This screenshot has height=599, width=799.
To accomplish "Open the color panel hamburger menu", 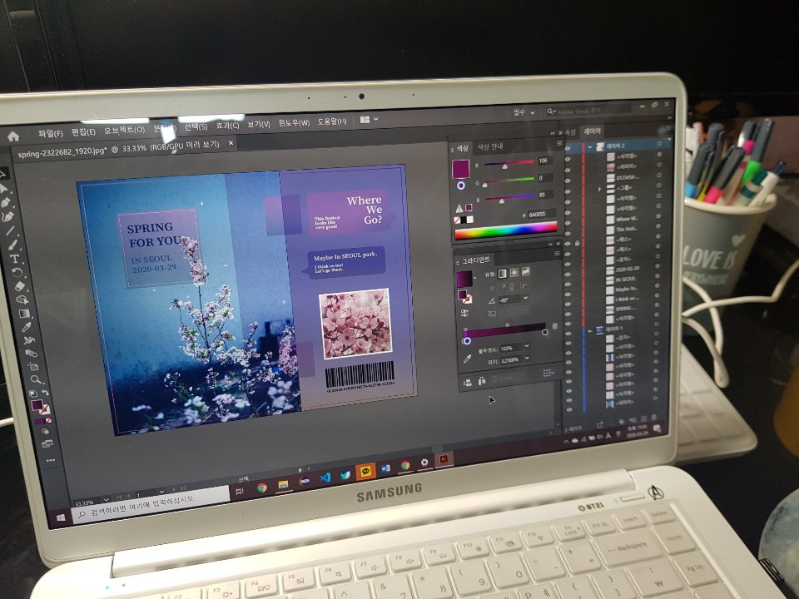I will pos(559,144).
